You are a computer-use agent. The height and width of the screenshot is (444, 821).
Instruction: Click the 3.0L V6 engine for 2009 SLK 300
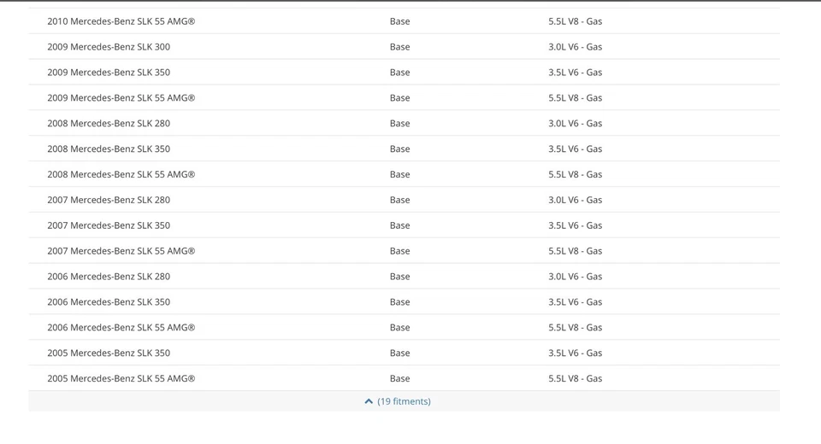tap(575, 47)
